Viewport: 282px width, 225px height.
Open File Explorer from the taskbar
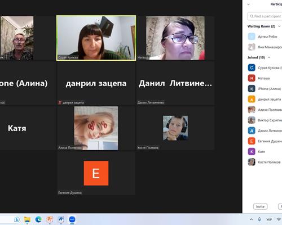point(28,219)
